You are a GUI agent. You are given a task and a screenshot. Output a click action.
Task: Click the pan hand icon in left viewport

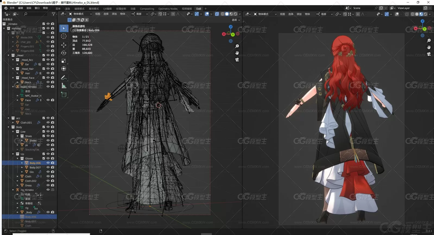pos(237,53)
